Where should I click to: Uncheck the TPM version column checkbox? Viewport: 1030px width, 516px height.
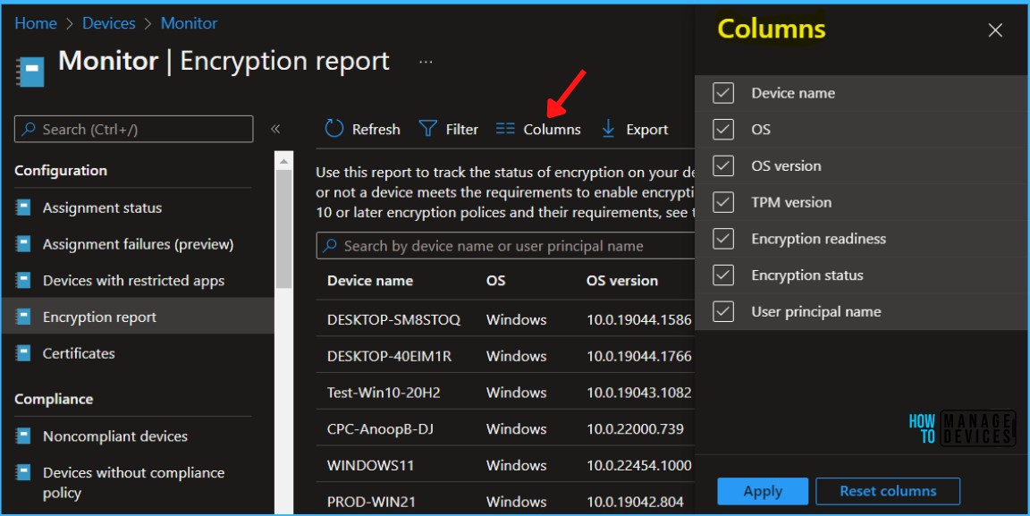click(x=723, y=202)
